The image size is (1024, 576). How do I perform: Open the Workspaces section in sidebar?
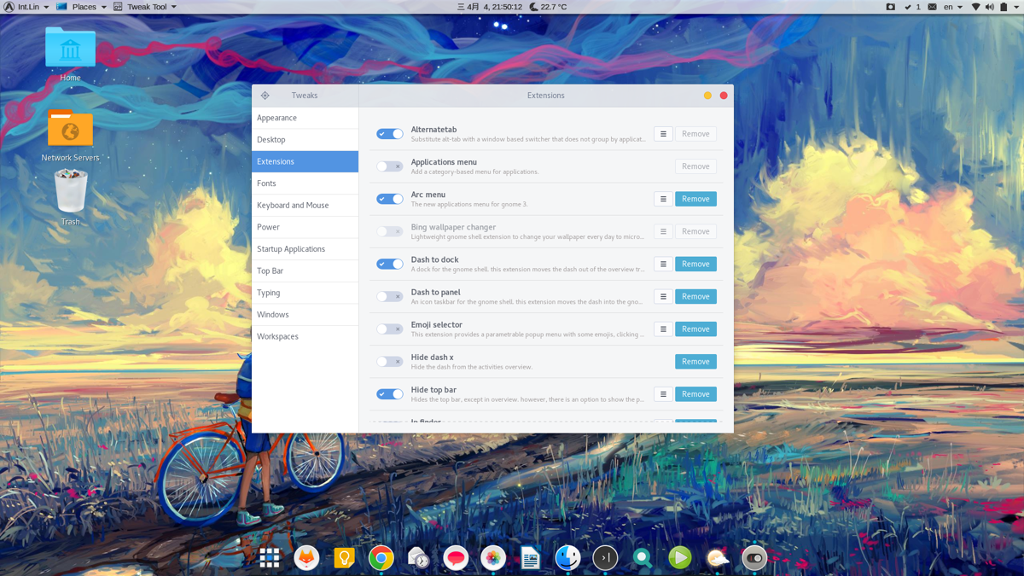pyautogui.click(x=305, y=336)
